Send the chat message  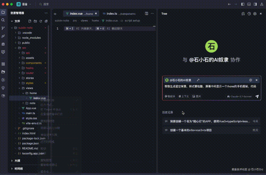tap(257, 96)
